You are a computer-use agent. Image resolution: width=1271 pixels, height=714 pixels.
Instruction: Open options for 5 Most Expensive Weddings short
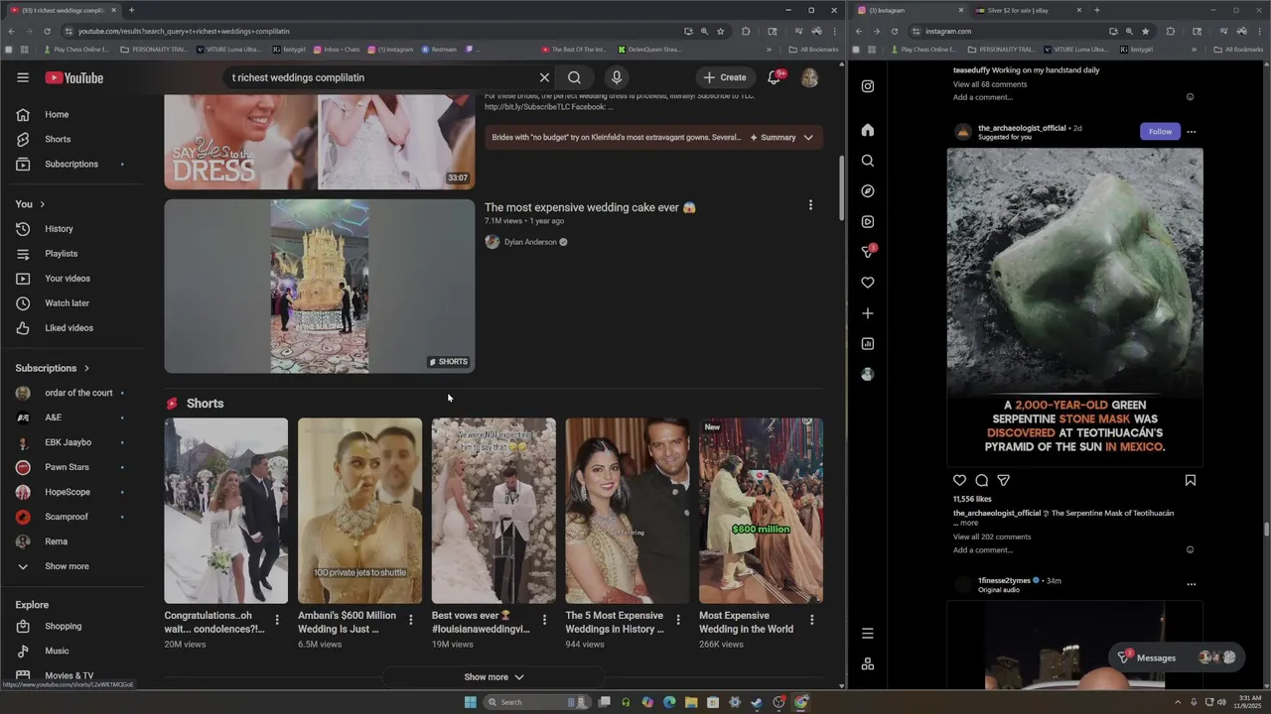678,620
